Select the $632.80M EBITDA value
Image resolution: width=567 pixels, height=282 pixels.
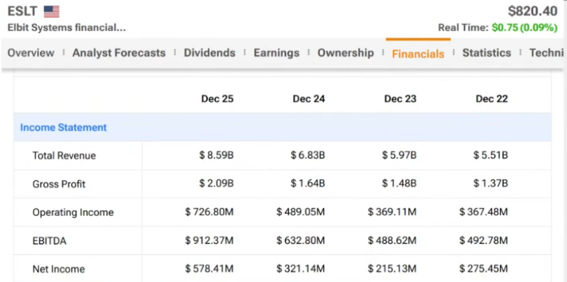(x=301, y=240)
